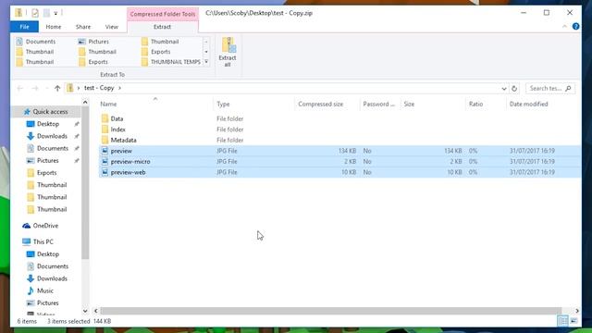This screenshot has height=333, width=592.
Task: Sort by Compressed size column header
Action: tap(327, 104)
